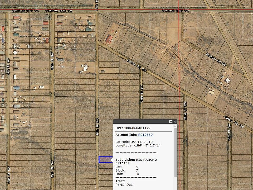Screen dimensions: 253x190
Task: Select the red-roofed building north of Dakota Rd
Action: pos(109,39)
